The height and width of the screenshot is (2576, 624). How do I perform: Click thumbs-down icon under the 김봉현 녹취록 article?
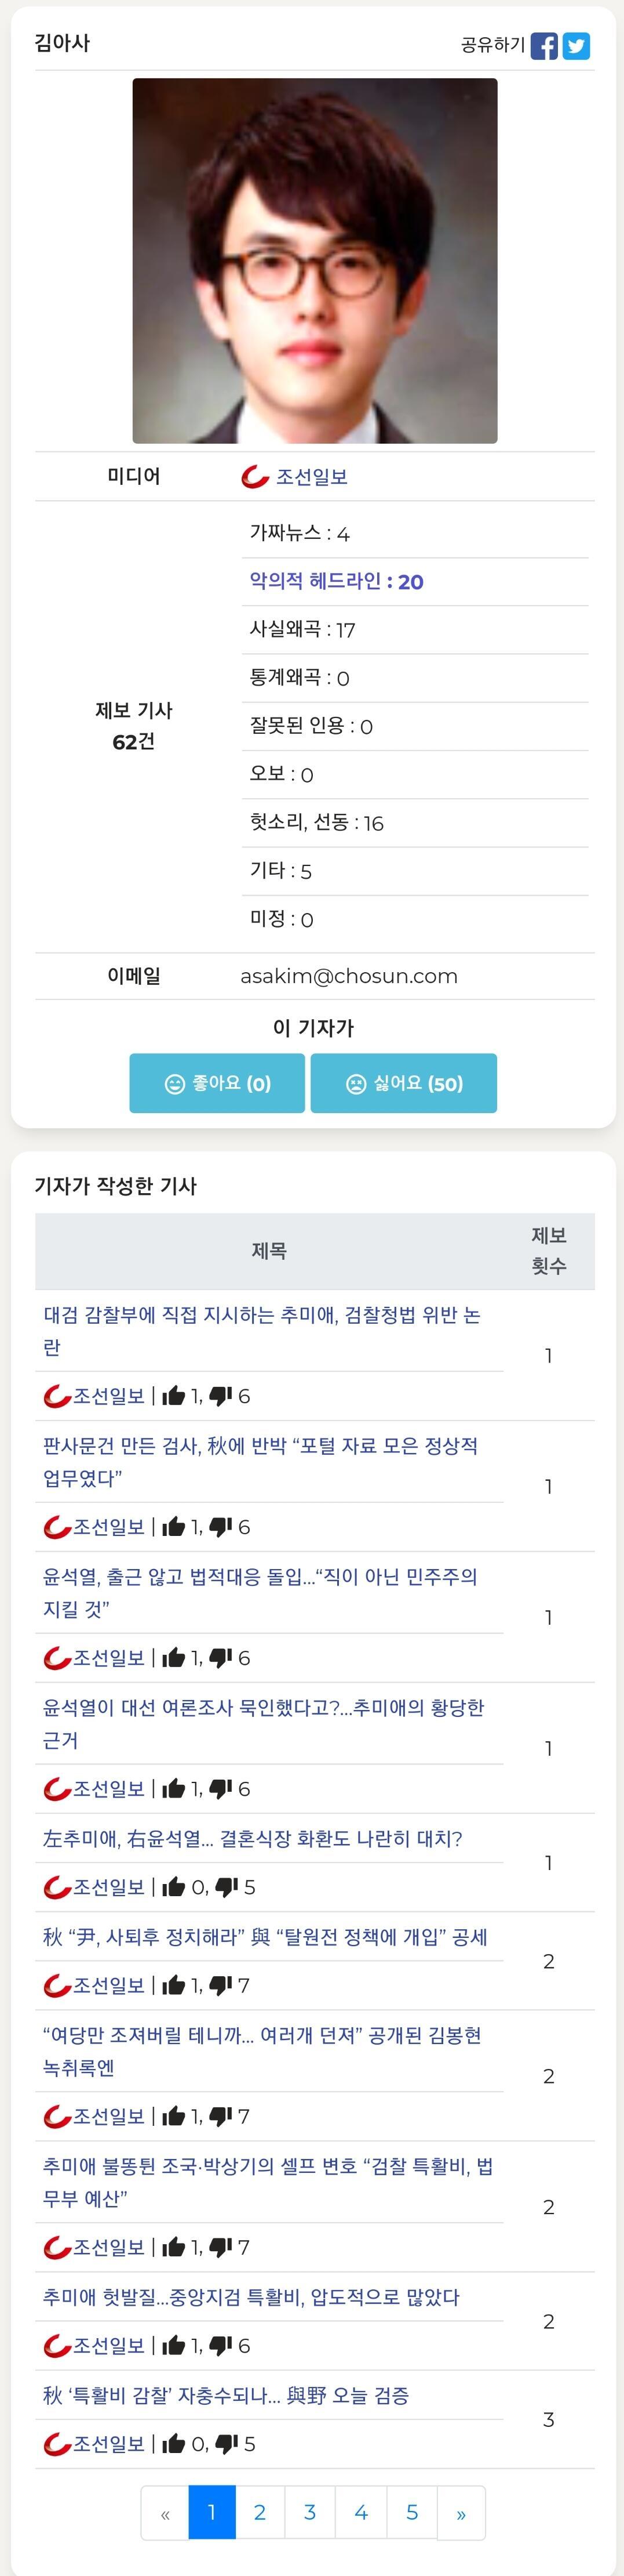(x=221, y=2116)
